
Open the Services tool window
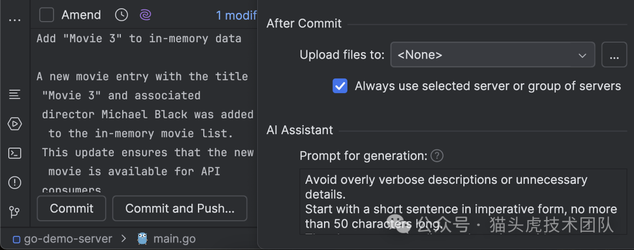coord(15,124)
